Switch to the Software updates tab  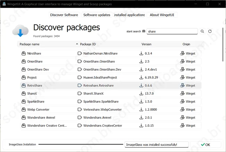[x=97, y=15]
